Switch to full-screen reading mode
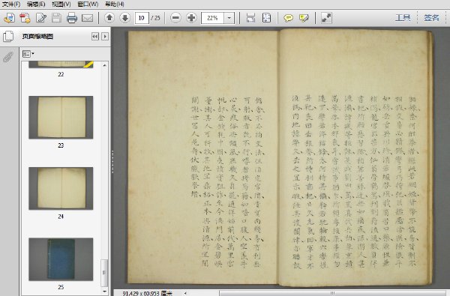 point(326,18)
